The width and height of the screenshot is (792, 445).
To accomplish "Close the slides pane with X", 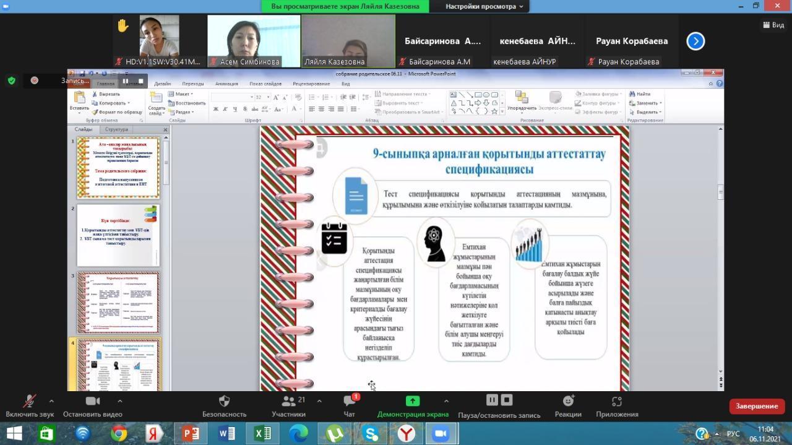I will (x=165, y=129).
